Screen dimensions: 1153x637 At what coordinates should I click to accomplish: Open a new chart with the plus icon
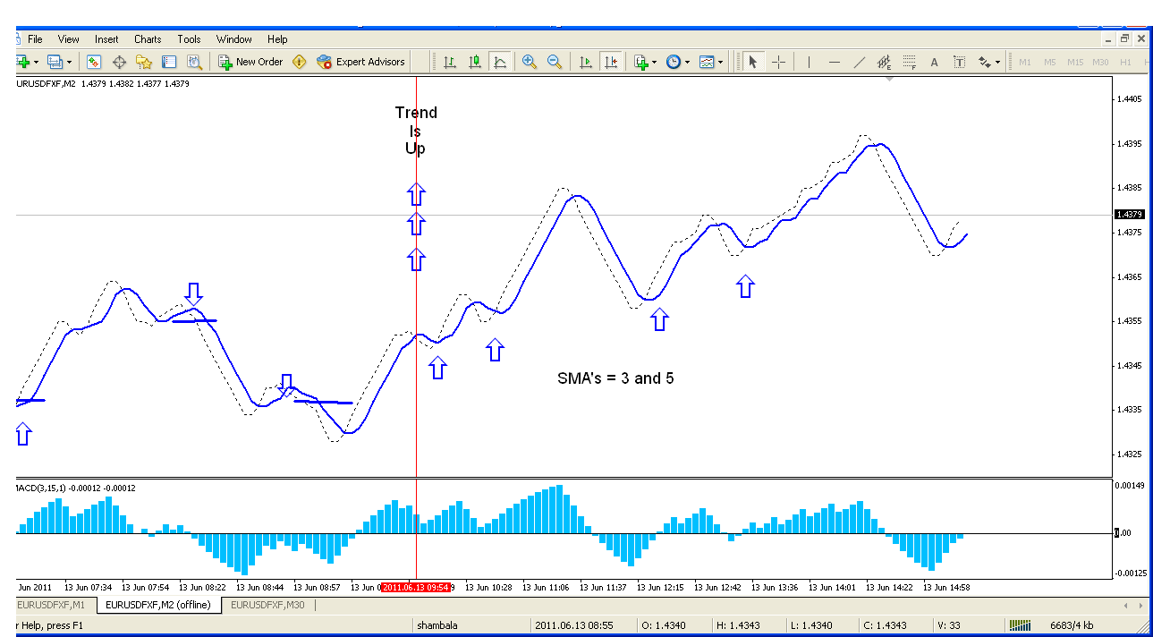(23, 62)
